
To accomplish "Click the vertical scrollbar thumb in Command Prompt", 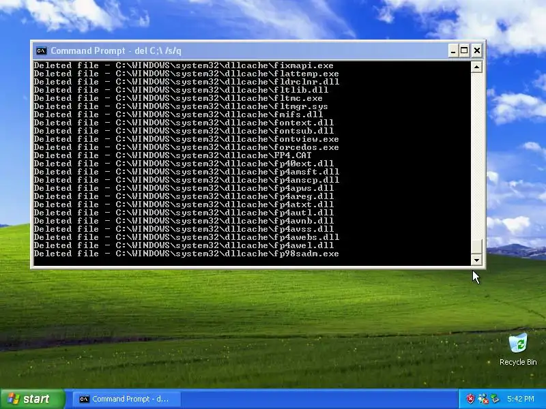I will click(476, 247).
